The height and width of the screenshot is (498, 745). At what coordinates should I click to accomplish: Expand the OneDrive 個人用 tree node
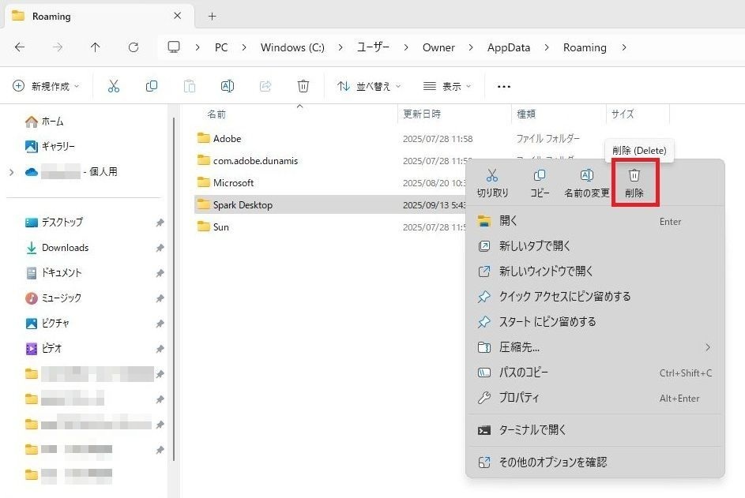click(x=11, y=172)
